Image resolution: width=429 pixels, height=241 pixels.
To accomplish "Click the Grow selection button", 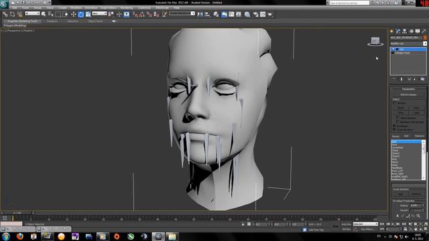I will (416, 108).
